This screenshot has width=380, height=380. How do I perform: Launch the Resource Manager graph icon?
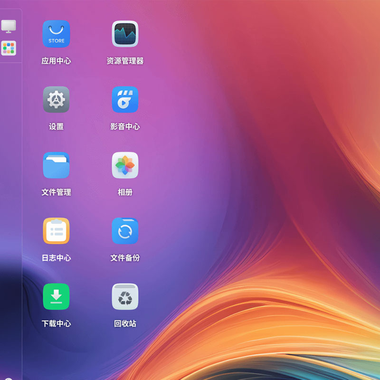[125, 34]
